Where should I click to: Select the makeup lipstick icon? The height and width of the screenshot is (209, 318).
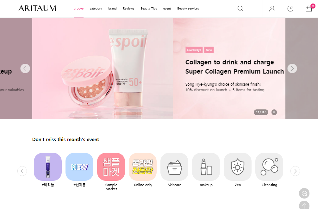206,167
